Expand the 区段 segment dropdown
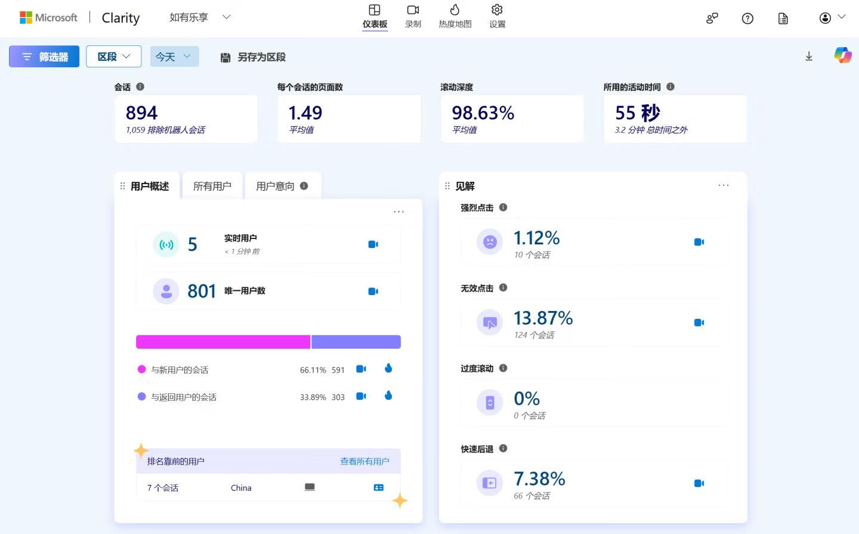859x534 pixels. point(113,57)
